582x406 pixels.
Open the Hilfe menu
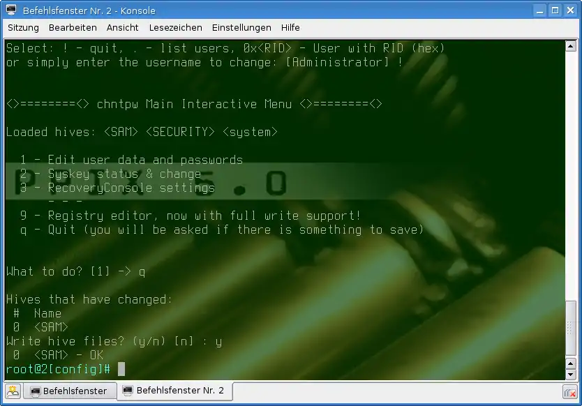pos(290,28)
